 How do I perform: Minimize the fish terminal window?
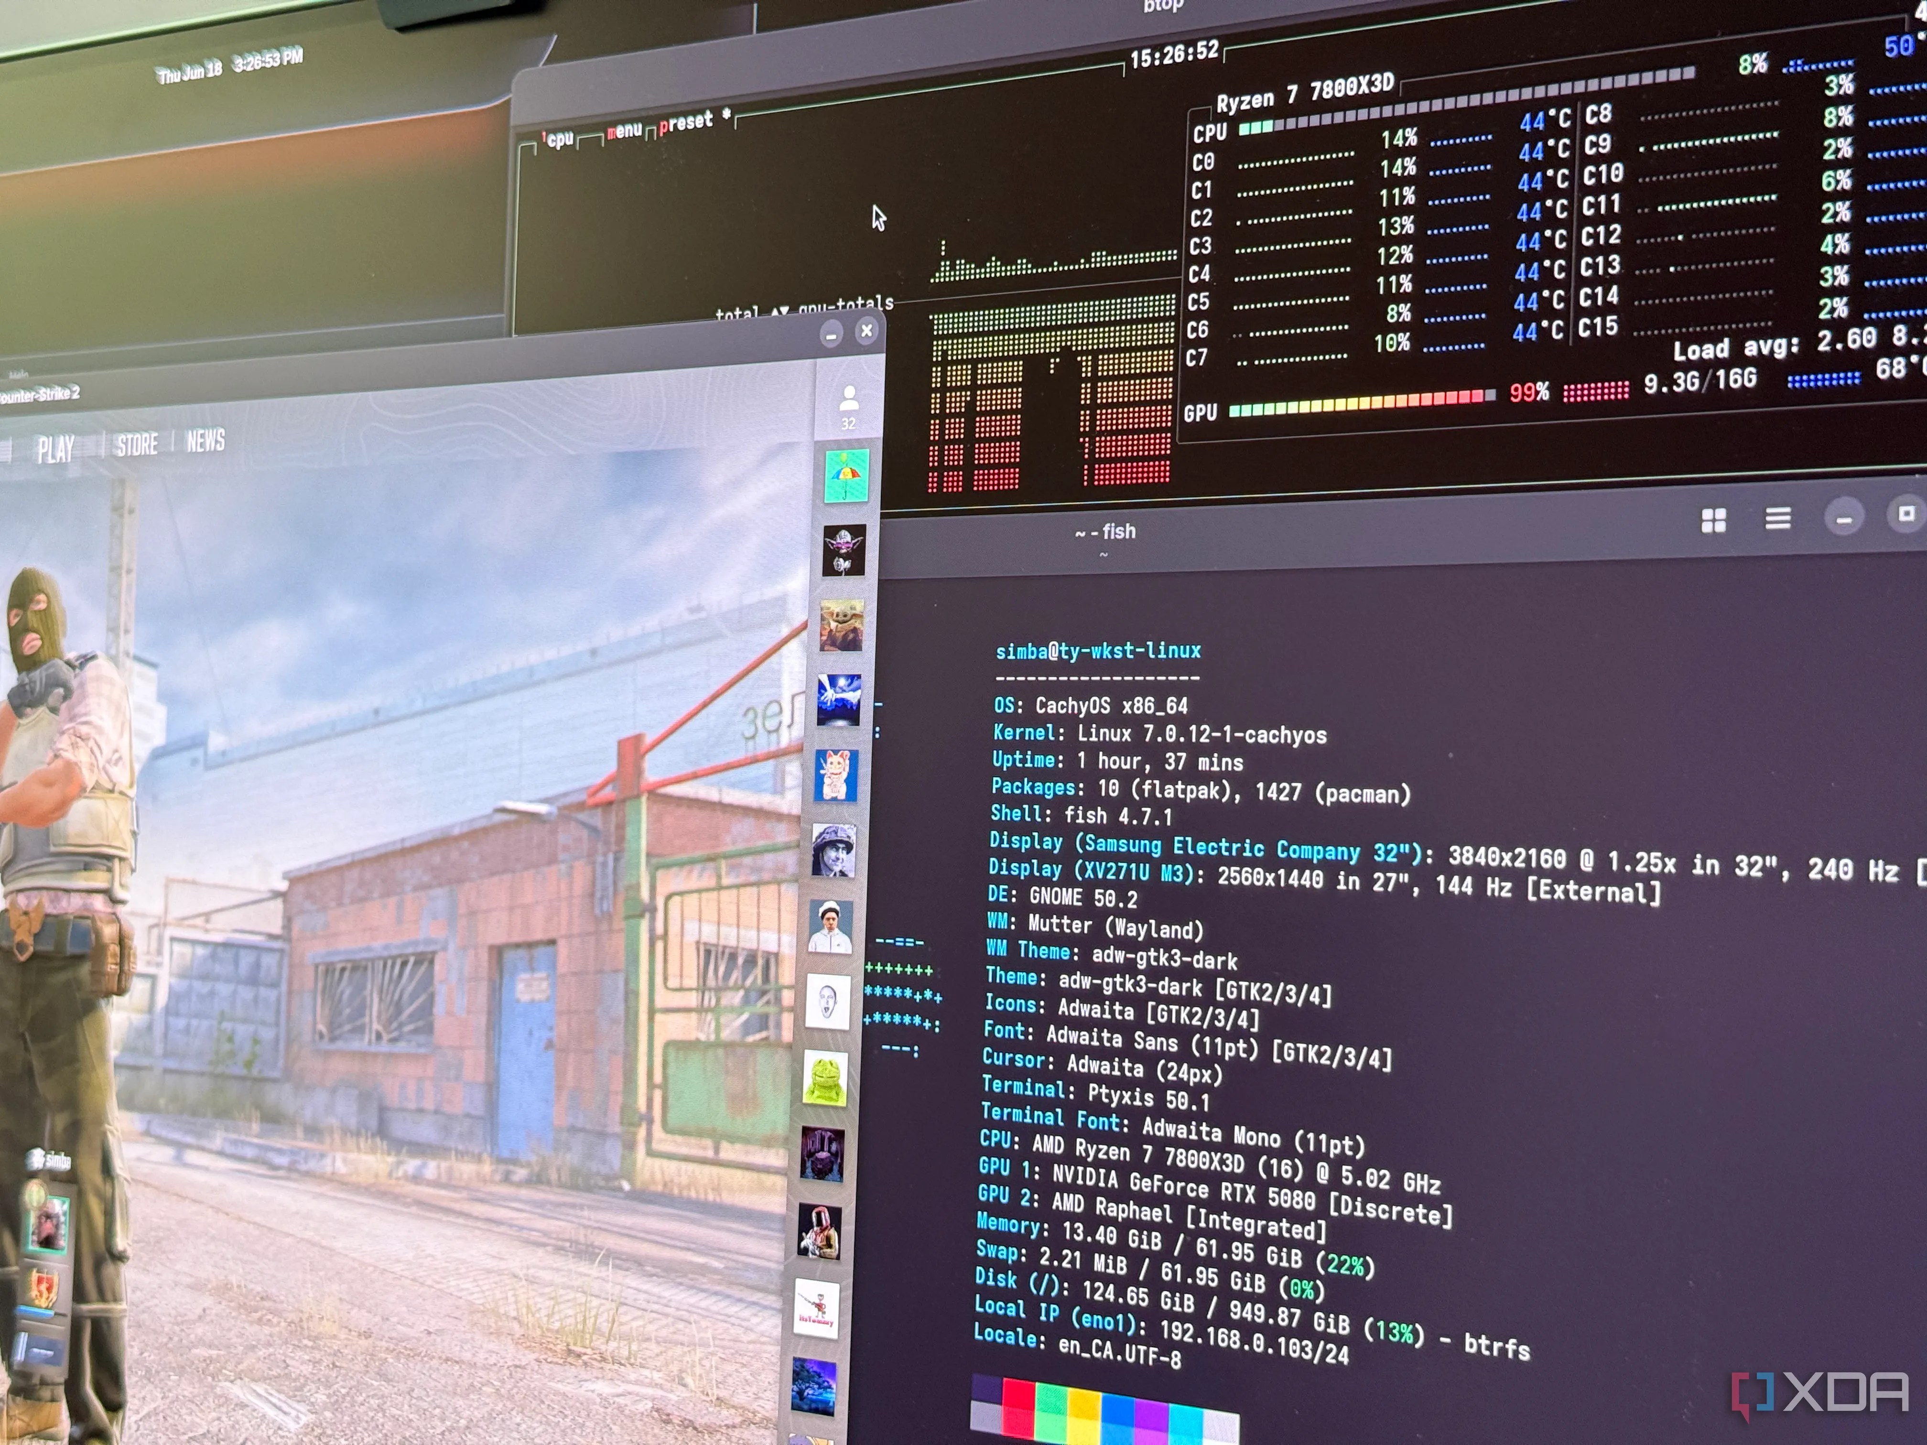click(1843, 518)
